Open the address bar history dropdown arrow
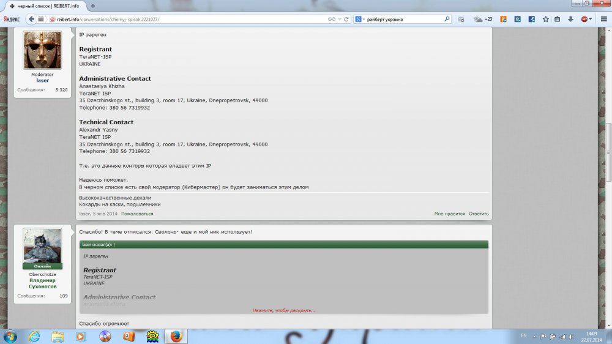Screen dimensions: 612x344 [340, 19]
